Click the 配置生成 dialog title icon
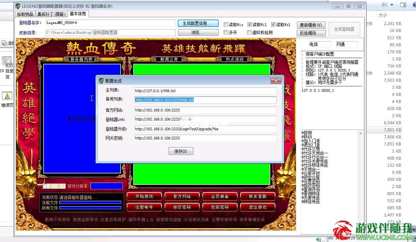 (x=101, y=81)
